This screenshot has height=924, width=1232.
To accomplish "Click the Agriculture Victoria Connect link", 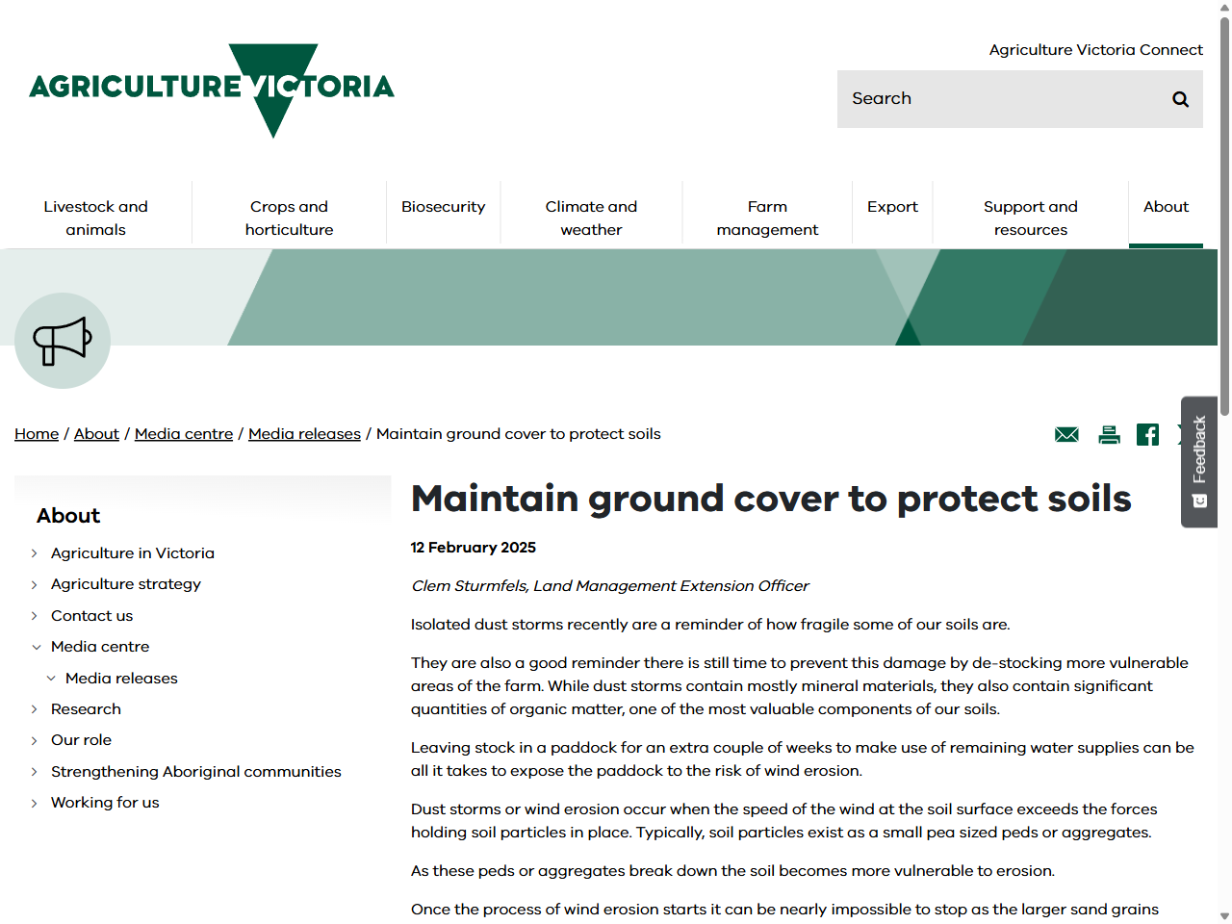I will 1095,49.
